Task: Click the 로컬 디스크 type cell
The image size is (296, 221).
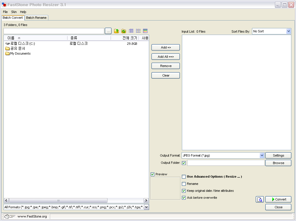Action: click(78, 44)
